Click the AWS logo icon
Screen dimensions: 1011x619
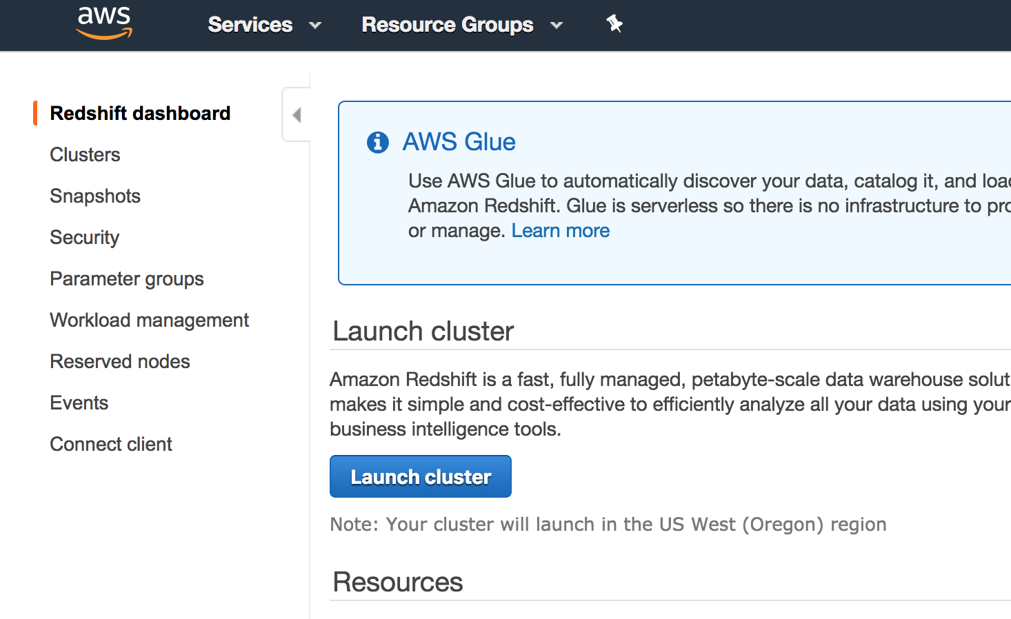click(x=104, y=23)
